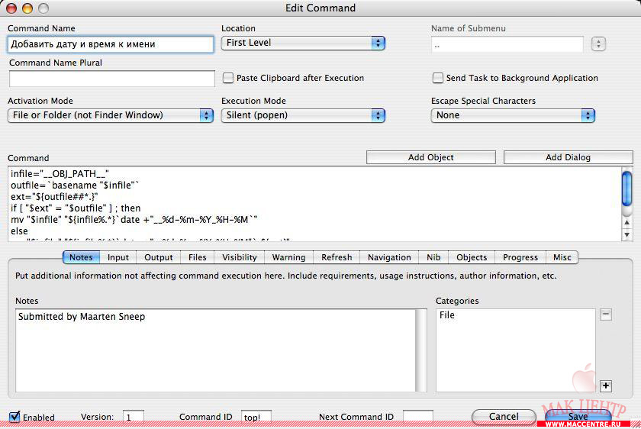Click the Version number field
Image resolution: width=641 pixels, height=429 pixels.
(134, 417)
